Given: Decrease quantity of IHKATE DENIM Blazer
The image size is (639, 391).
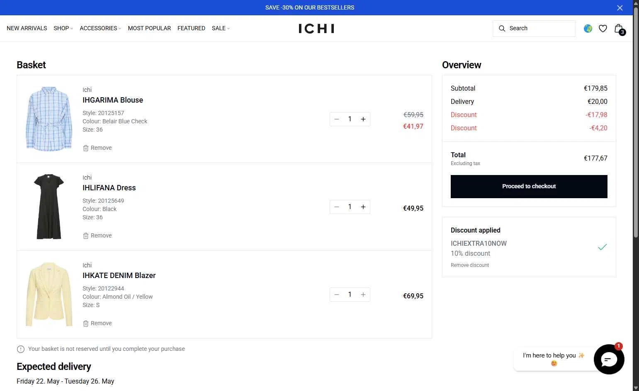Looking at the screenshot, I should 337,295.
